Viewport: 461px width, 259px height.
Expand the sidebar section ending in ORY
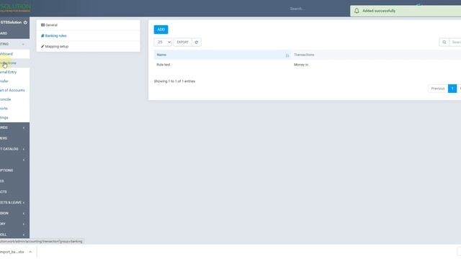pos(24,224)
